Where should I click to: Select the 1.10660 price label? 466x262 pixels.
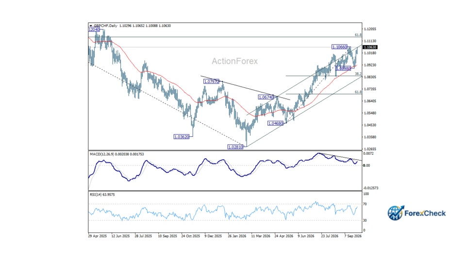[x=339, y=47]
